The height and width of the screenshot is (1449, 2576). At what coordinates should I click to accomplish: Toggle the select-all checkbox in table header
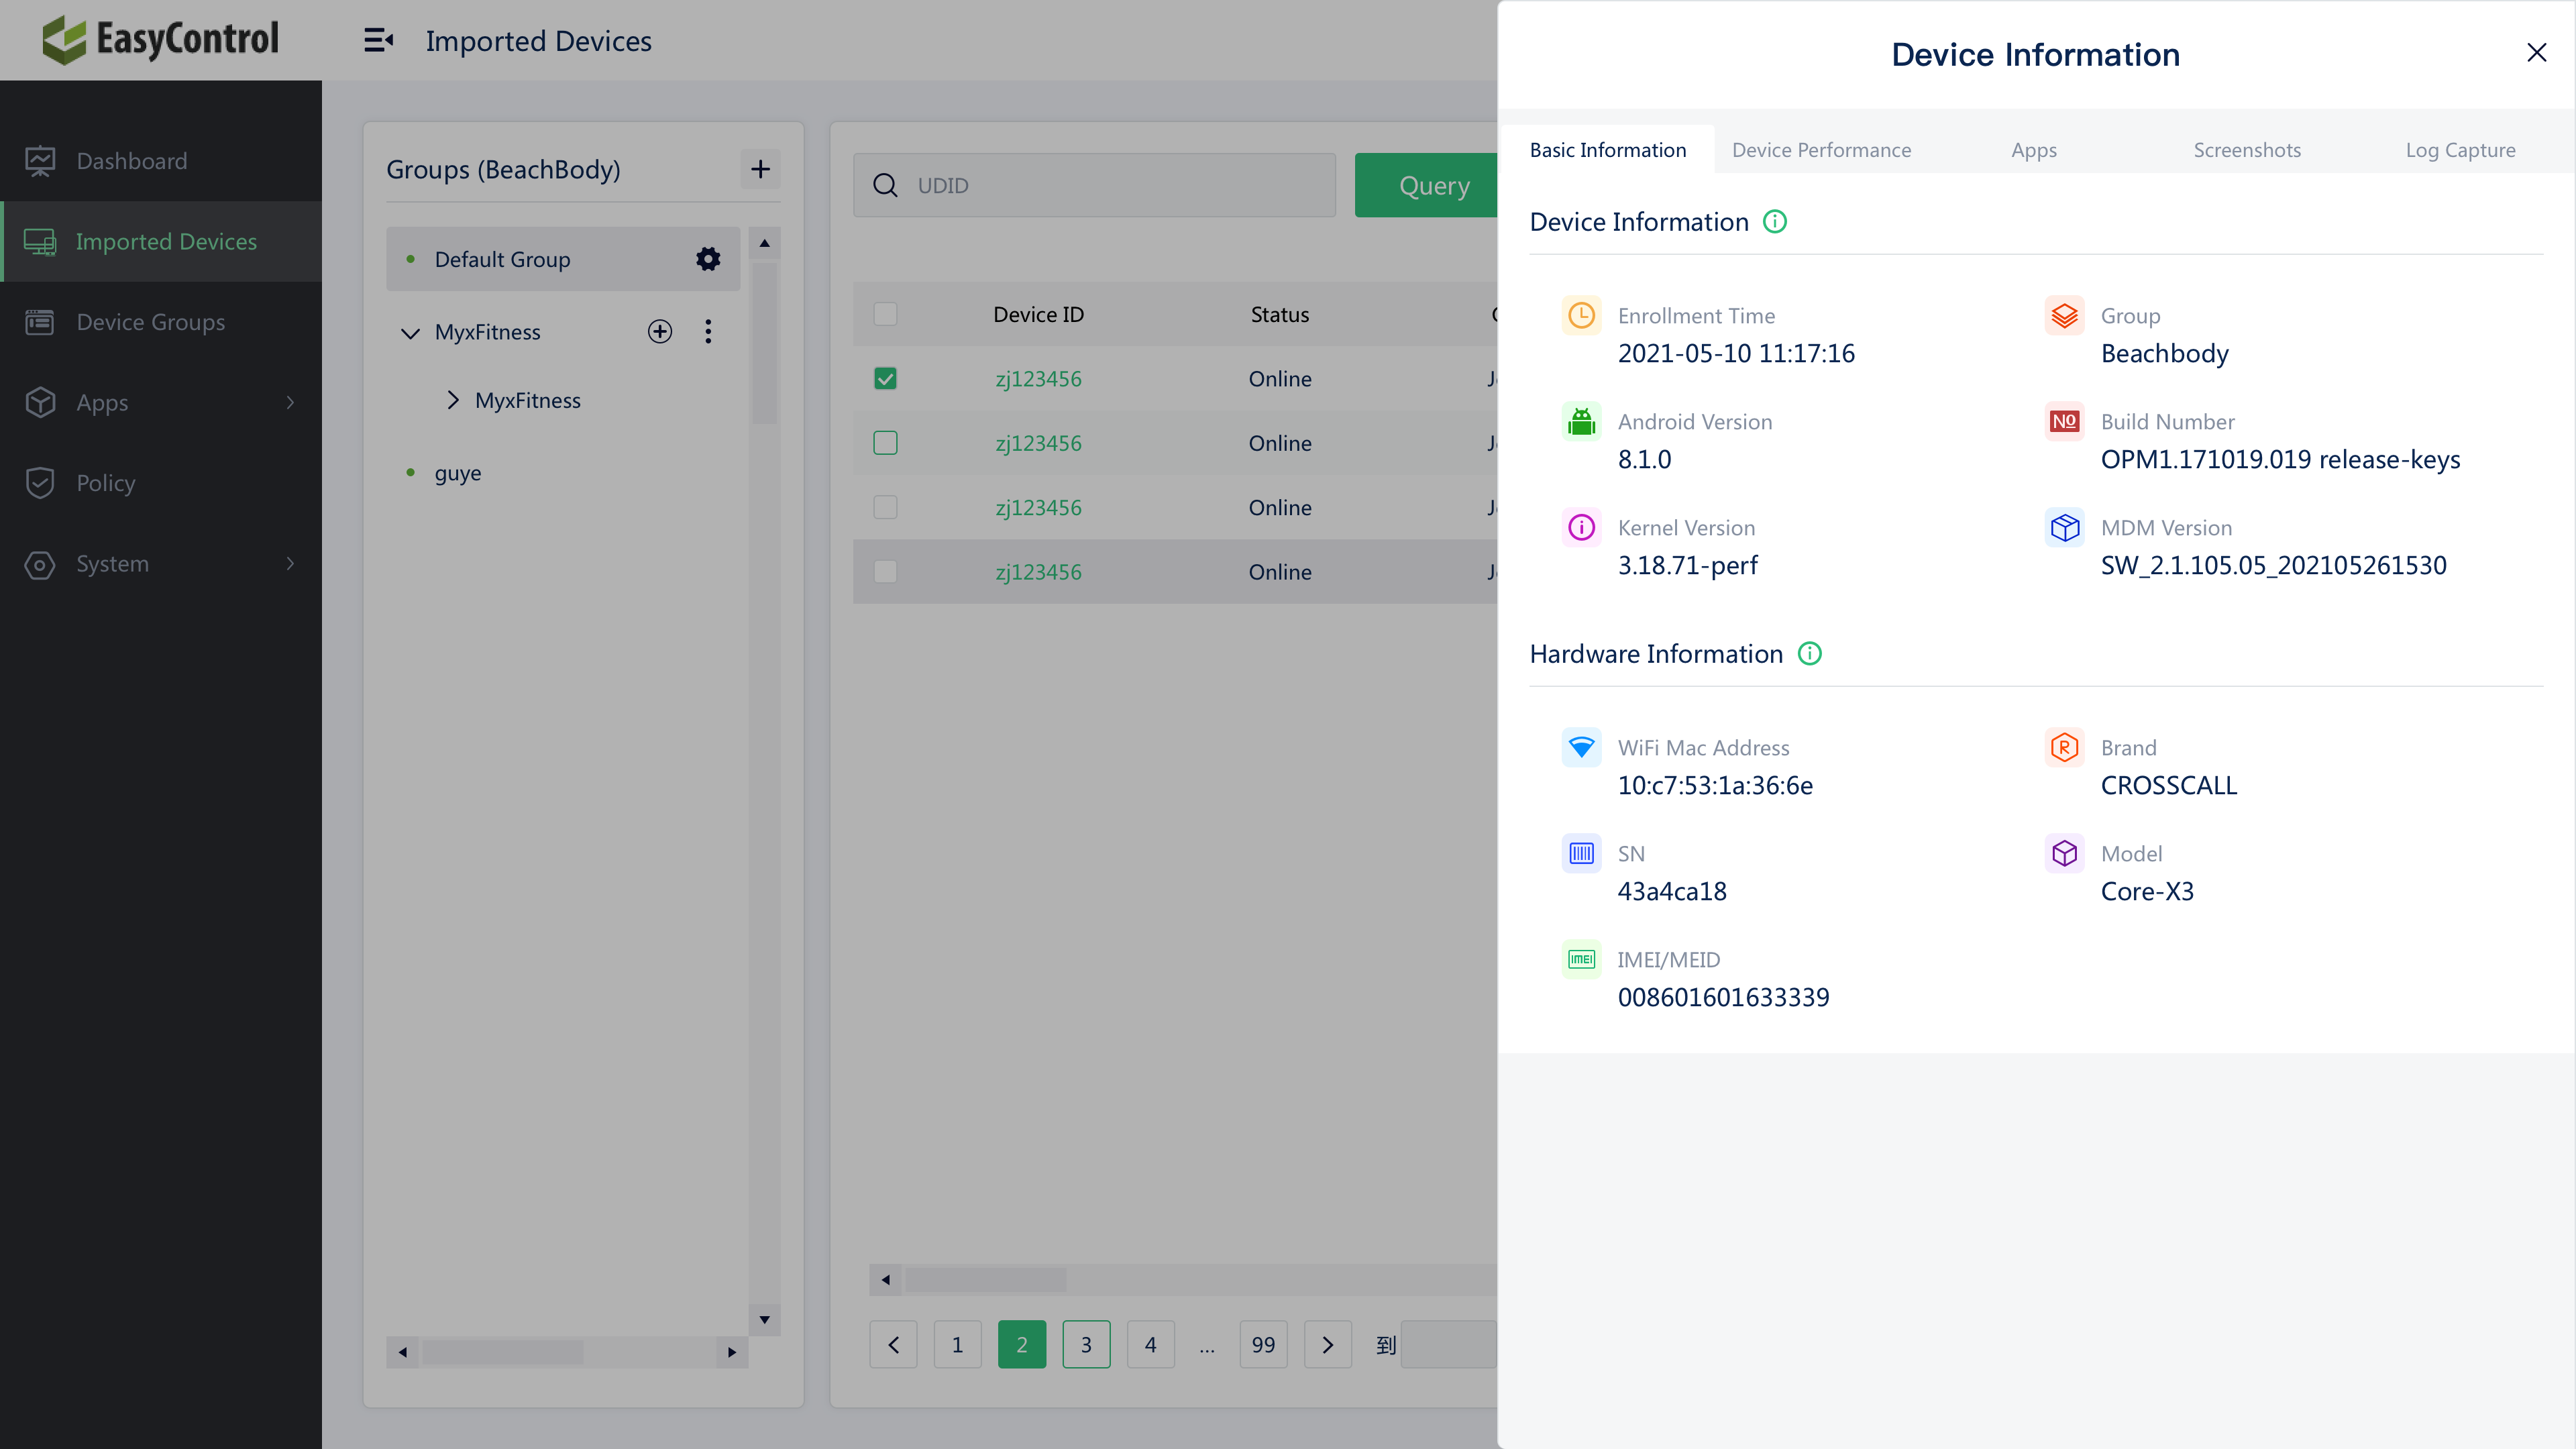[x=885, y=313]
